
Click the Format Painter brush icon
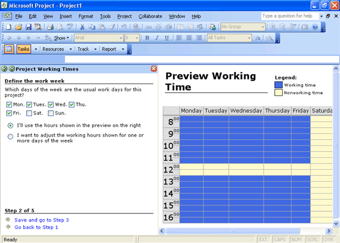click(112, 27)
